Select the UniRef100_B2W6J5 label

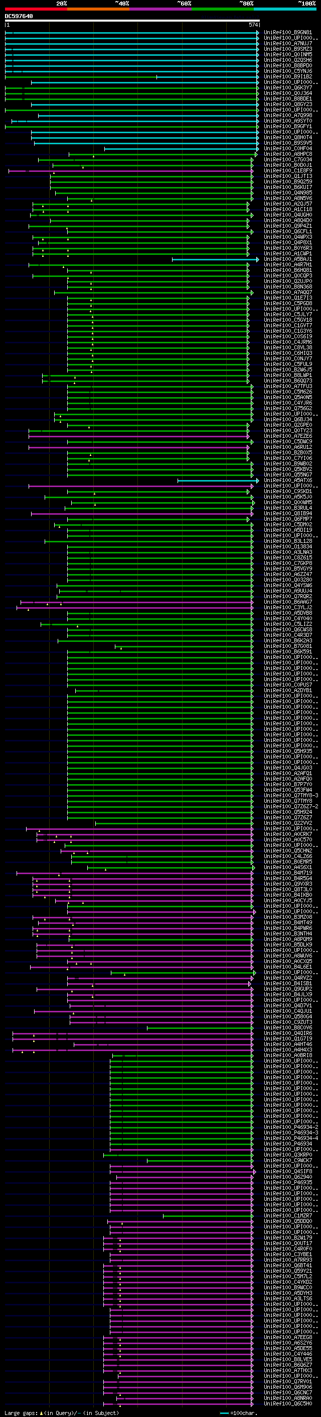288,369
